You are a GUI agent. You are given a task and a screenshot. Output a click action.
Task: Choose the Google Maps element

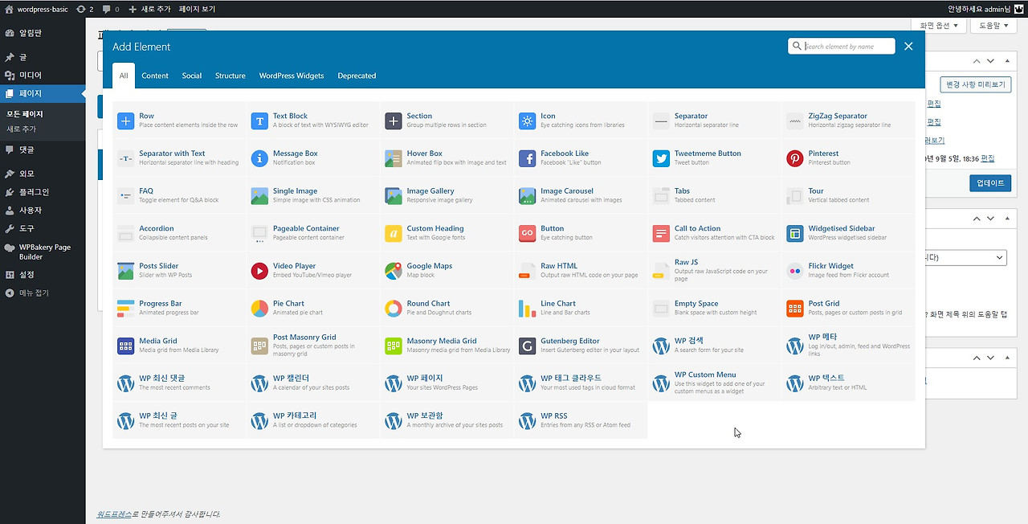coord(447,271)
